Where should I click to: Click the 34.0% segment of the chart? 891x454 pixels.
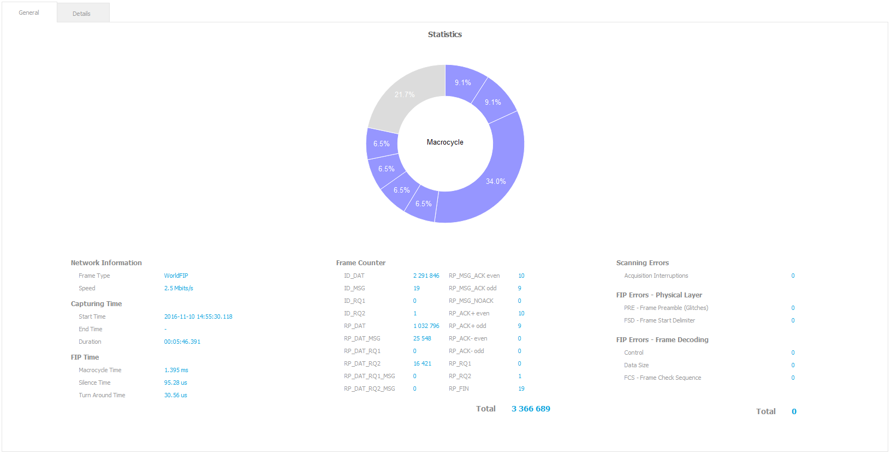coord(496,181)
